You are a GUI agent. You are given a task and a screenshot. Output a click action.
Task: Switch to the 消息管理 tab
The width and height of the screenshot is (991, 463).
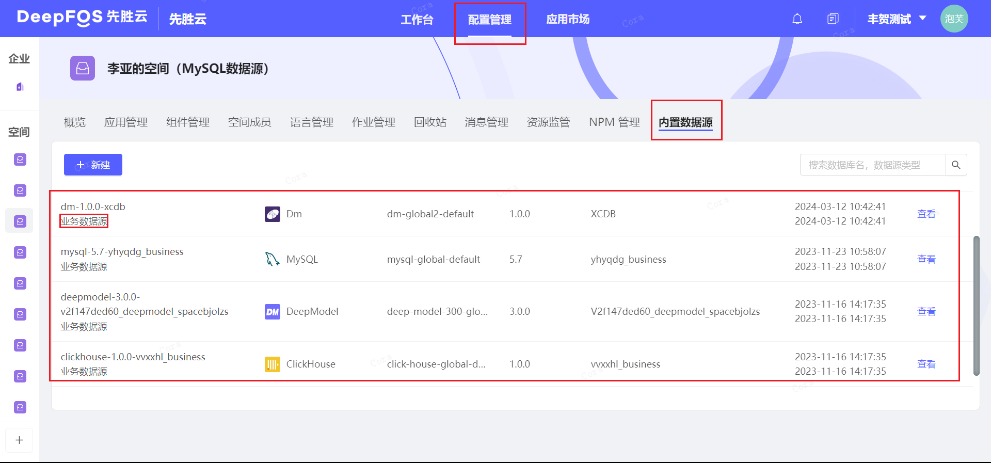coord(487,122)
